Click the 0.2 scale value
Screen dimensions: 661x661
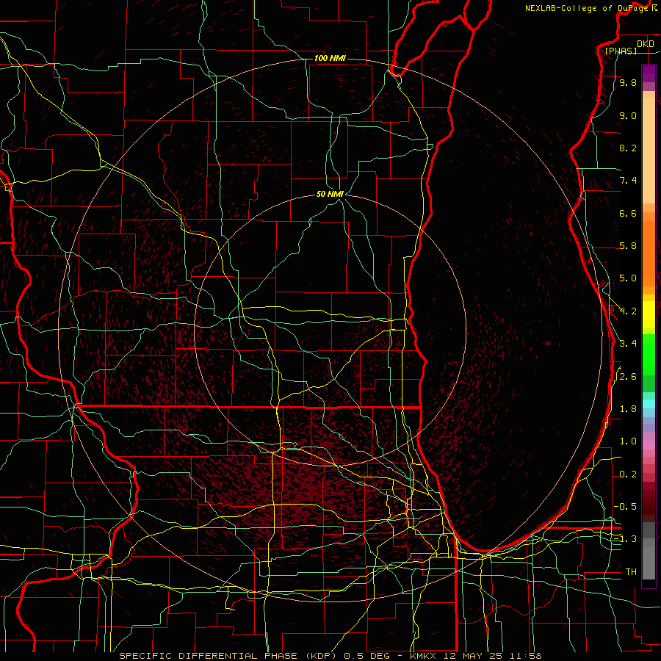click(628, 474)
